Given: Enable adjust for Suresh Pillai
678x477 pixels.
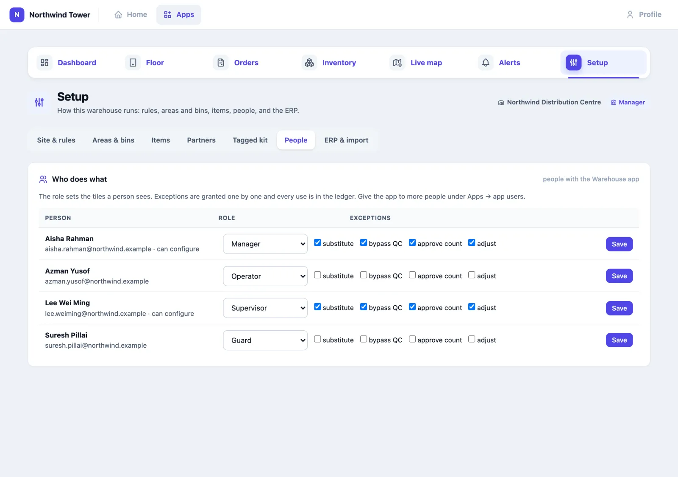Looking at the screenshot, I should point(472,339).
